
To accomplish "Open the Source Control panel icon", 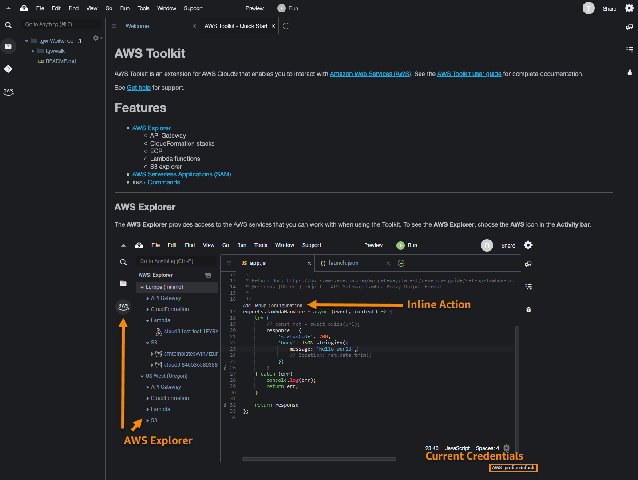I will (8, 69).
